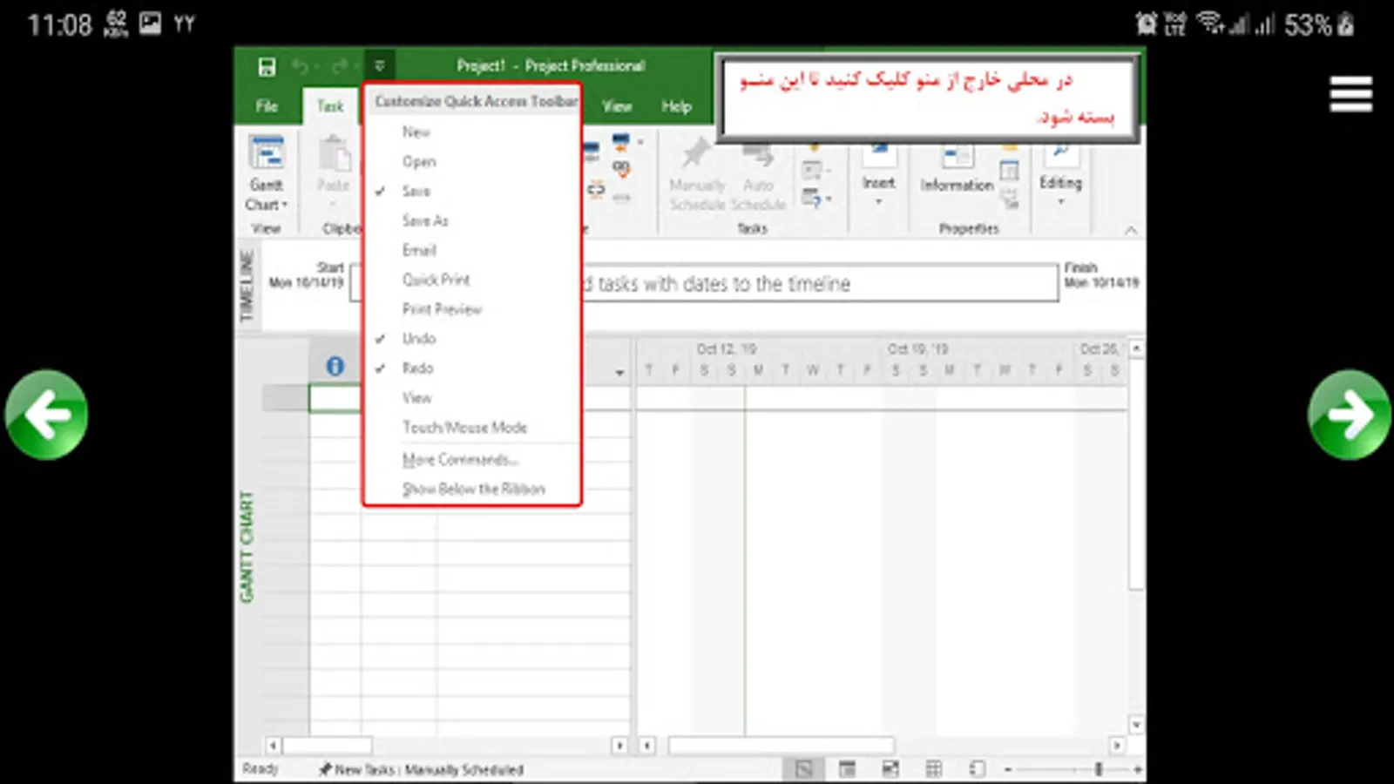The width and height of the screenshot is (1394, 784).
Task: Click the chart pane left scroll arrow
Action: [x=647, y=746]
